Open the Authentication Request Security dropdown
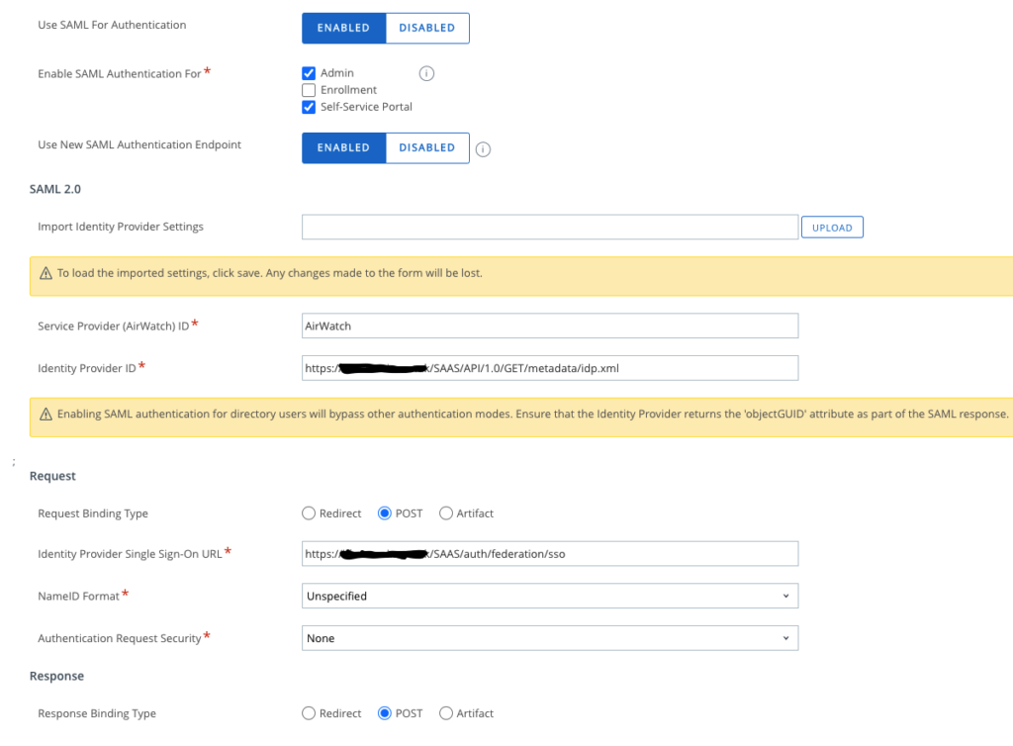Viewport: 1013px width, 746px height. 550,637
